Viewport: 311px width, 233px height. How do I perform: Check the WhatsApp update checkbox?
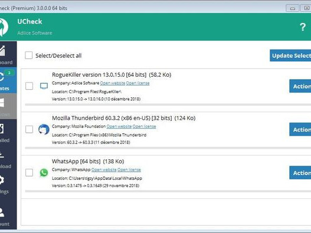tap(29, 172)
